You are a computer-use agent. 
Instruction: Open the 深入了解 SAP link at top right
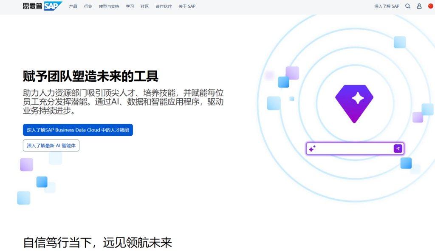pos(386,6)
